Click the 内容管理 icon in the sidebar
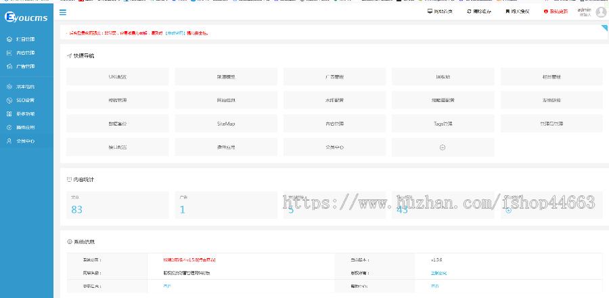Screen dimensions: 609x298 [9, 53]
